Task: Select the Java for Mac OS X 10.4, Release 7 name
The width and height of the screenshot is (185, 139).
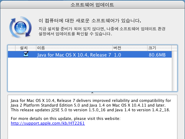Action: [74, 55]
